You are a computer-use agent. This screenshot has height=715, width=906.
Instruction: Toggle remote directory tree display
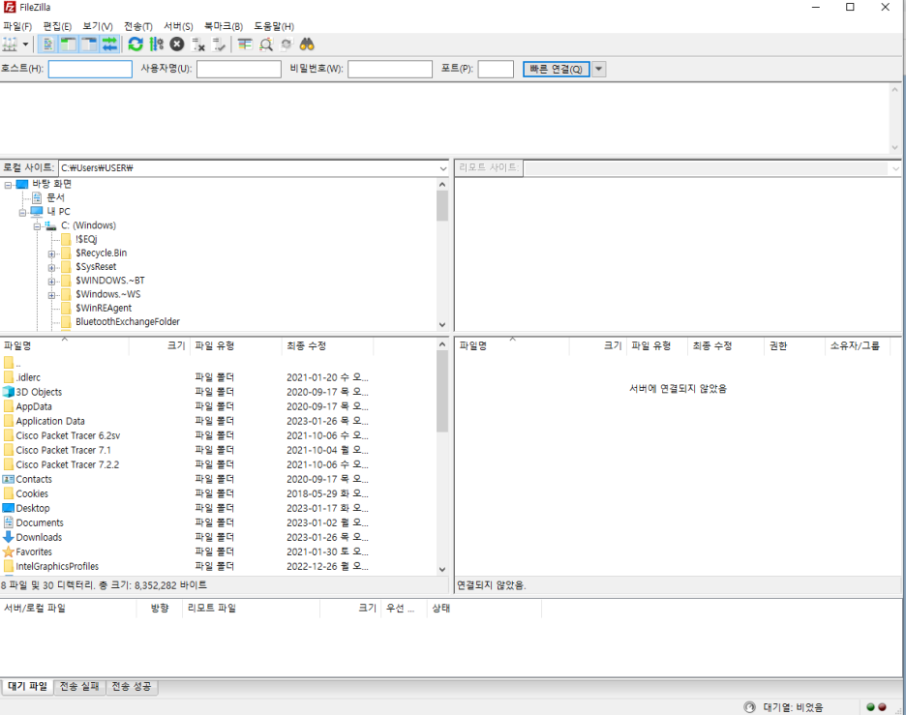89,45
